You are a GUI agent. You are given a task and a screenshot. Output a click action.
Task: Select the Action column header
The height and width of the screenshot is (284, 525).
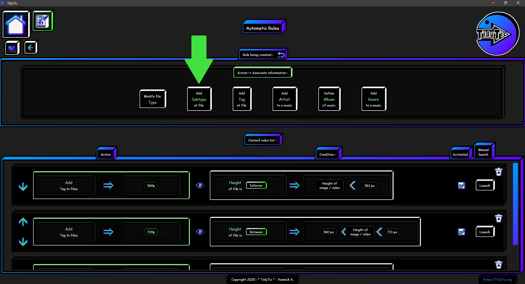click(106, 153)
